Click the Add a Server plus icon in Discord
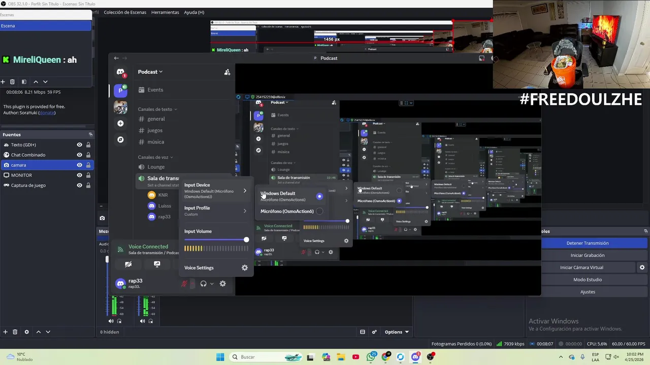The height and width of the screenshot is (365, 650). click(120, 123)
